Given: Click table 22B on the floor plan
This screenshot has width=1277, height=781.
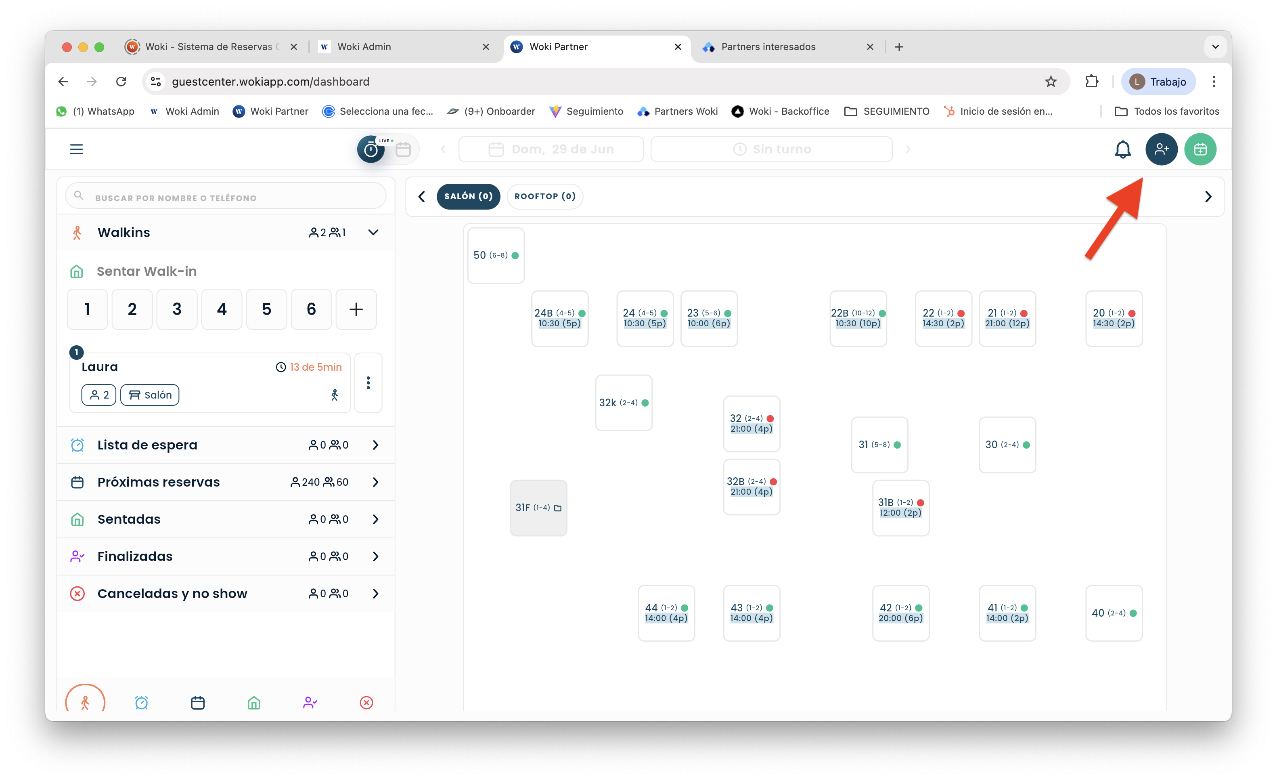Looking at the screenshot, I should pos(858,318).
